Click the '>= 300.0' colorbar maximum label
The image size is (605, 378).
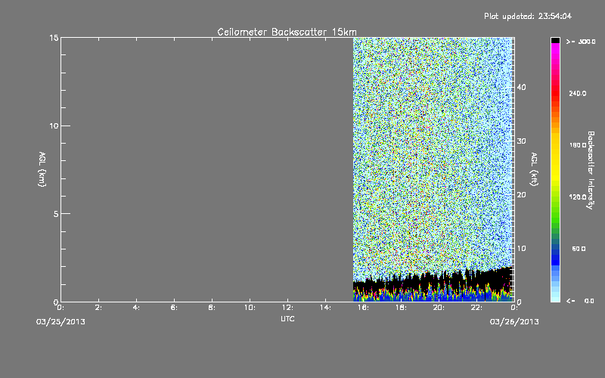(581, 42)
